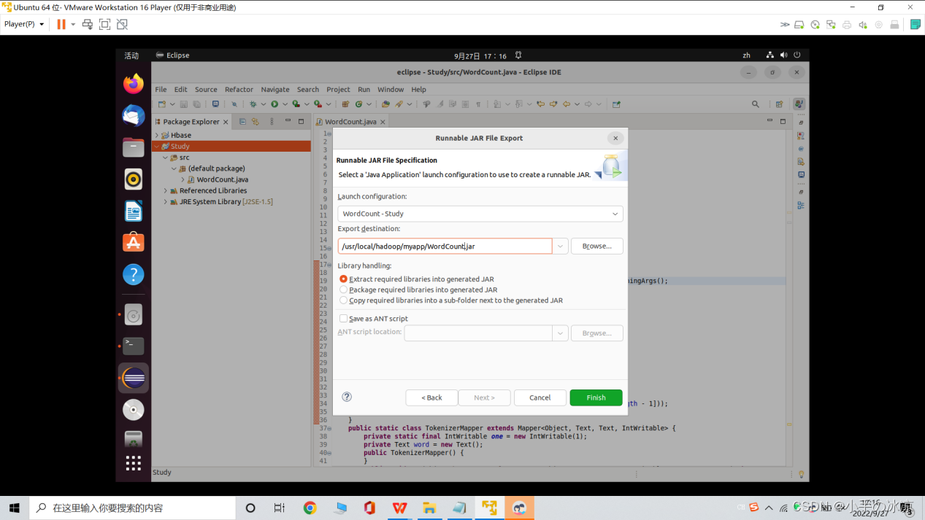Image resolution: width=925 pixels, height=520 pixels.
Task: Open the Player(P) menu in VMware
Action: click(24, 24)
